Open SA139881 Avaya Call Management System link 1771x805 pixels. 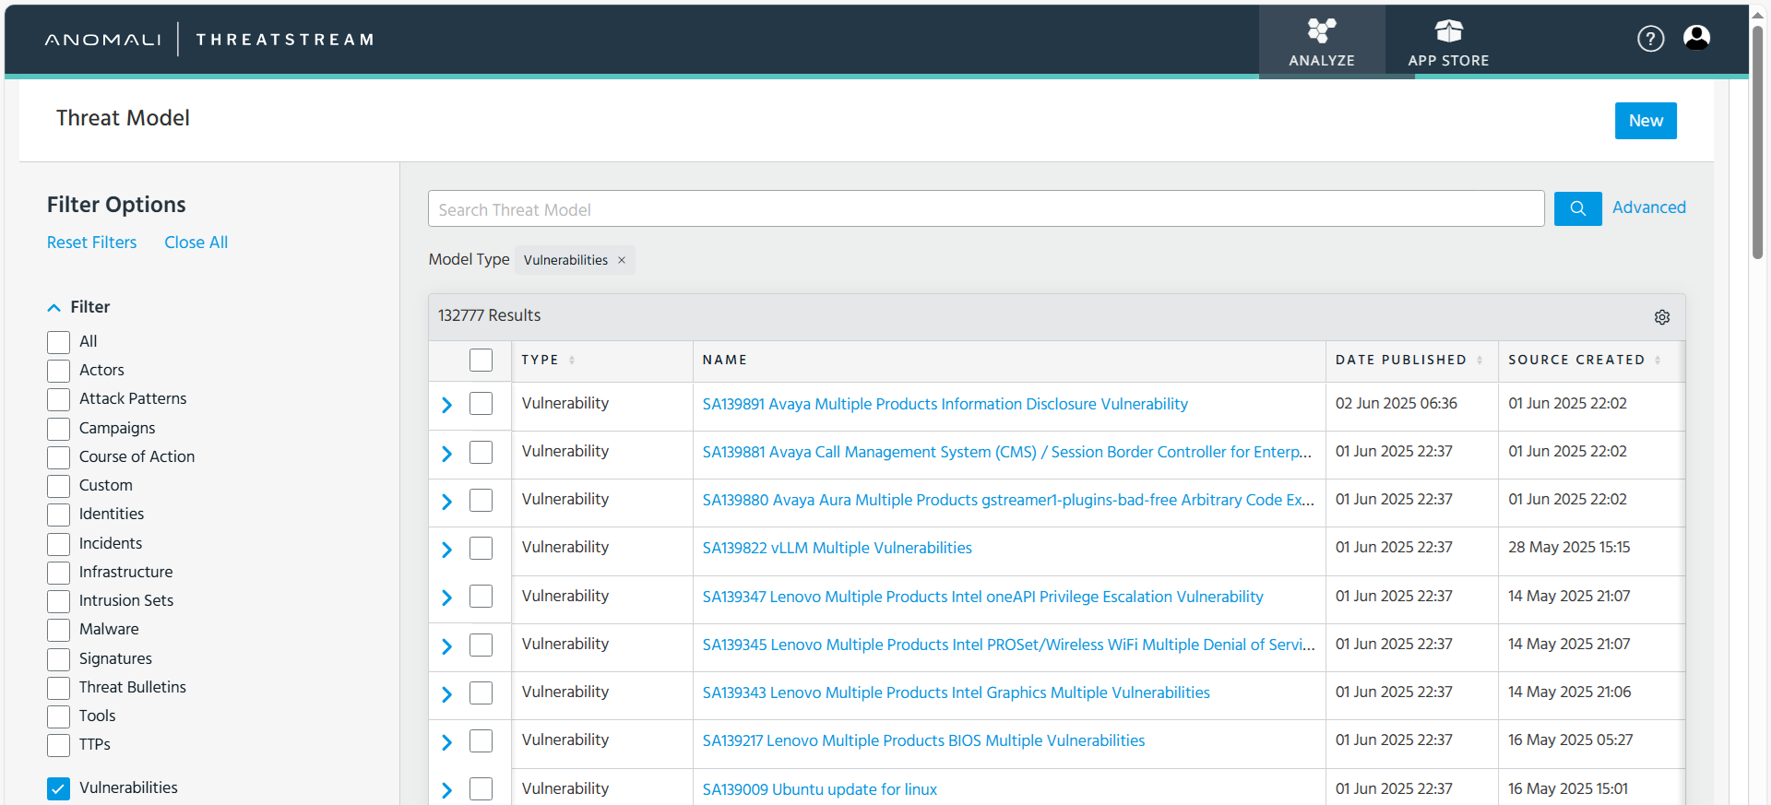click(1006, 452)
